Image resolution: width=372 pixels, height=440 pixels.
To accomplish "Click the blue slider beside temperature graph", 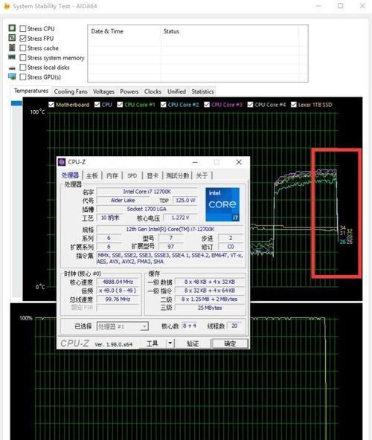I will pos(16,103).
